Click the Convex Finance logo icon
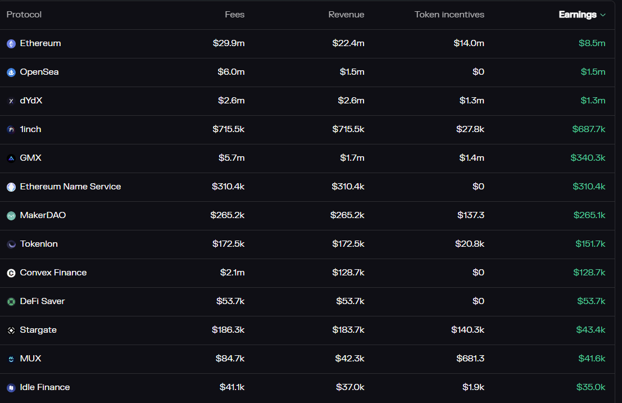 point(11,273)
